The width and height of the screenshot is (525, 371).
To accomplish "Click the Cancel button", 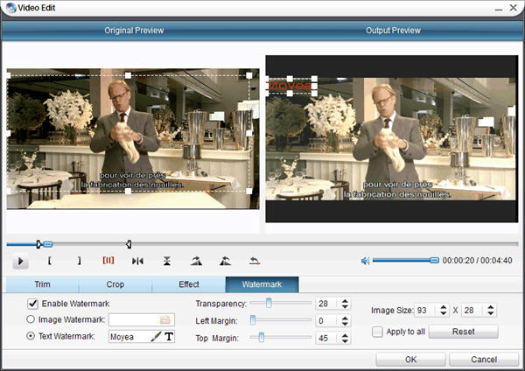I will [484, 360].
